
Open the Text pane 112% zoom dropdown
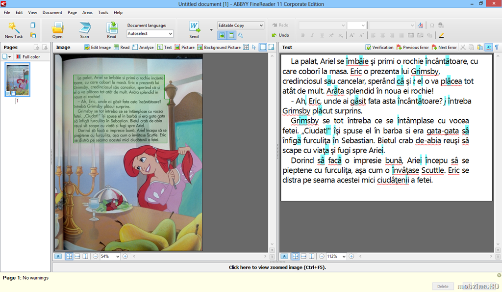click(x=336, y=257)
